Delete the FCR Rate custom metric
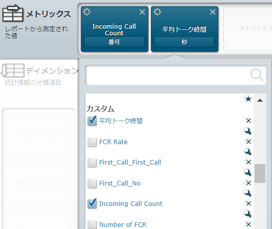The height and width of the screenshot is (229, 272). click(248, 142)
